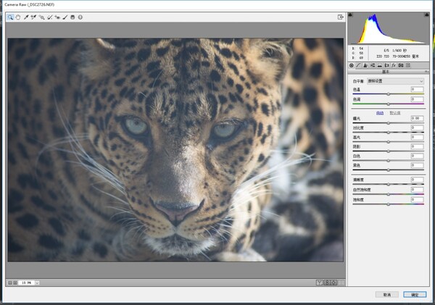Focus the 对比度 contrast value field
The height and width of the screenshot is (305, 435).
click(x=418, y=128)
